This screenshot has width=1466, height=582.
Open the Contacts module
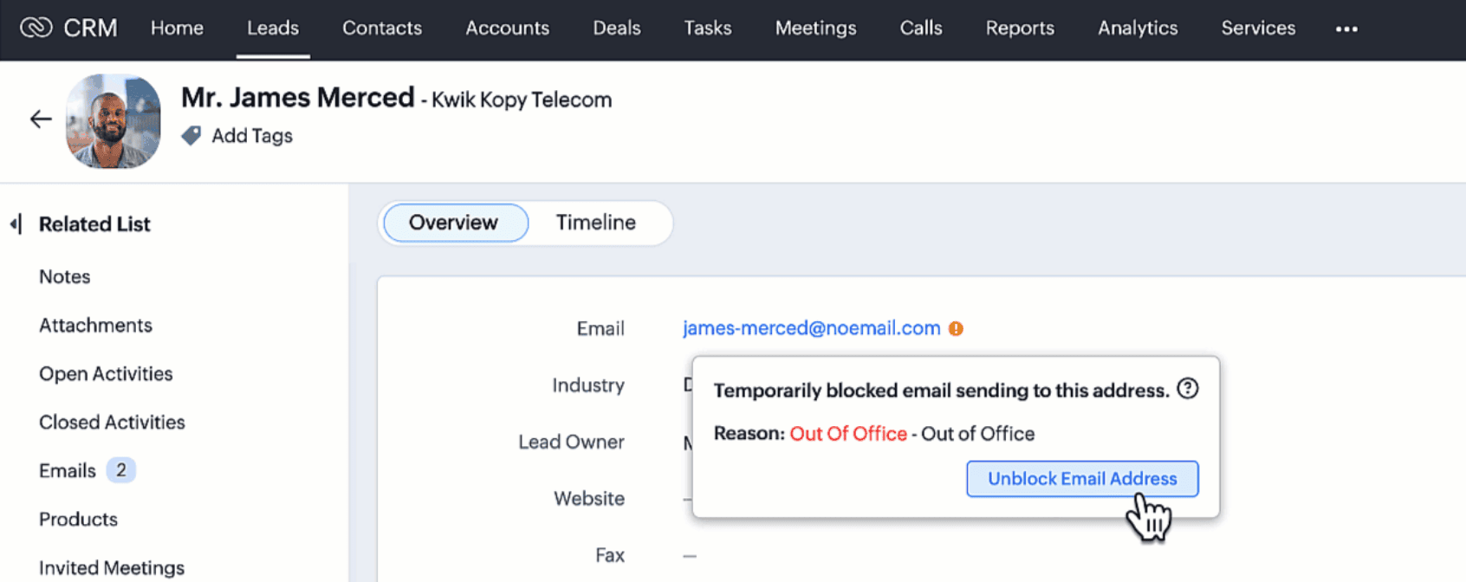point(382,28)
